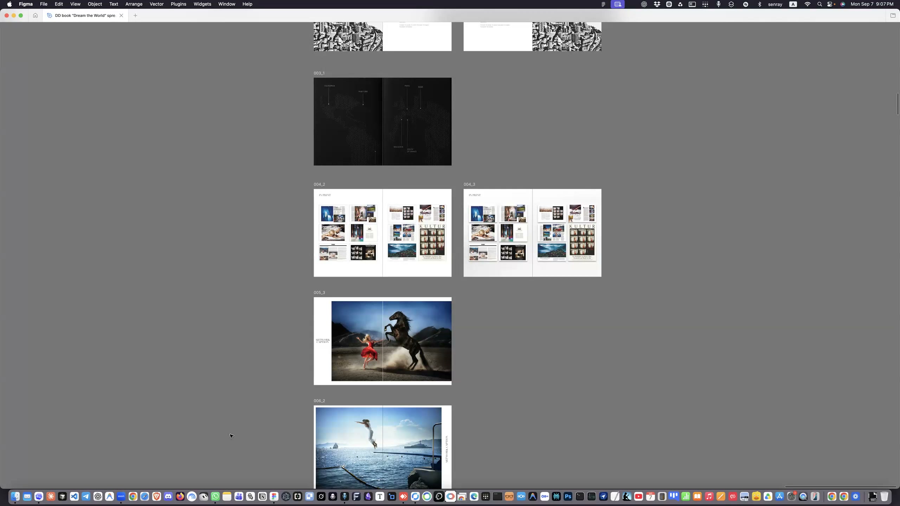The height and width of the screenshot is (506, 900).
Task: Open the Trash in the Dock
Action: (x=884, y=496)
